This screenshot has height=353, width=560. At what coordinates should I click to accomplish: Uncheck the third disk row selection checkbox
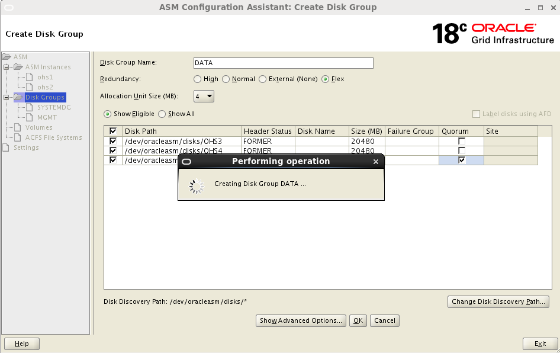[x=113, y=160]
